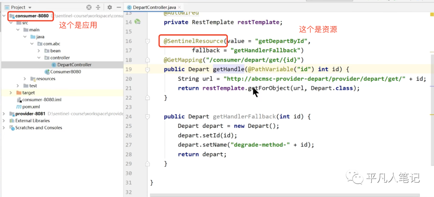Screen dimensions: 434x197
Task: Select consumer-8080.iml file
Action: coord(62,100)
